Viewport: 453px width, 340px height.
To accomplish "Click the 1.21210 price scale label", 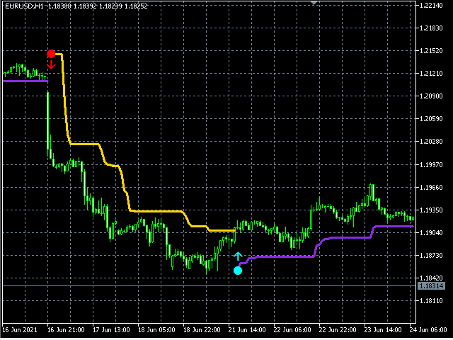I will coord(431,73).
